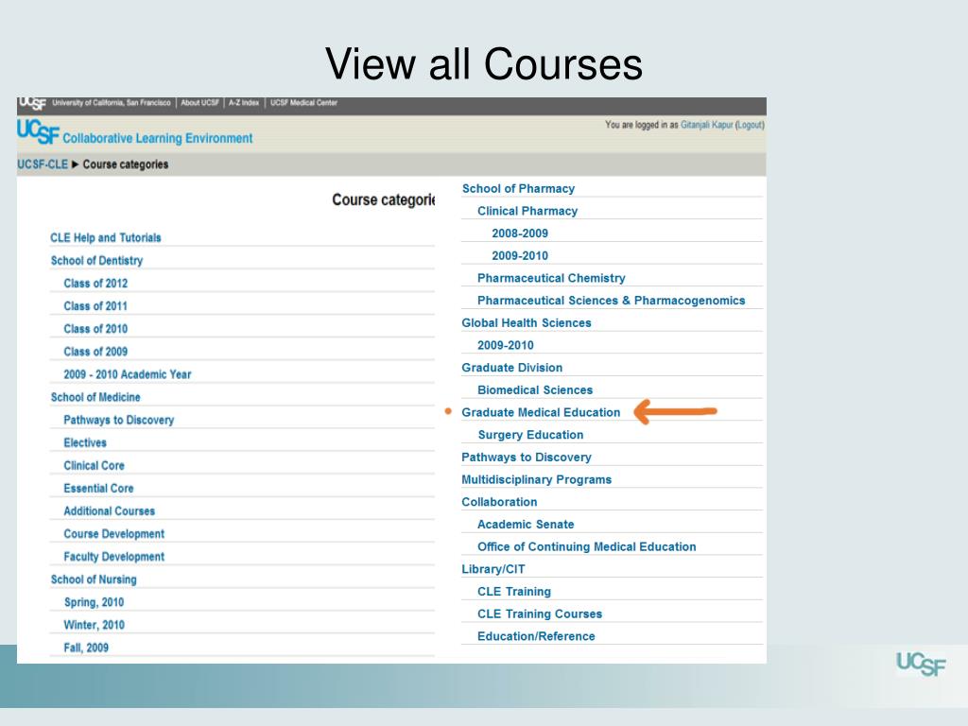Click the UCSF logo in the top bar
Image resolution: width=968 pixels, height=726 pixels.
click(31, 103)
